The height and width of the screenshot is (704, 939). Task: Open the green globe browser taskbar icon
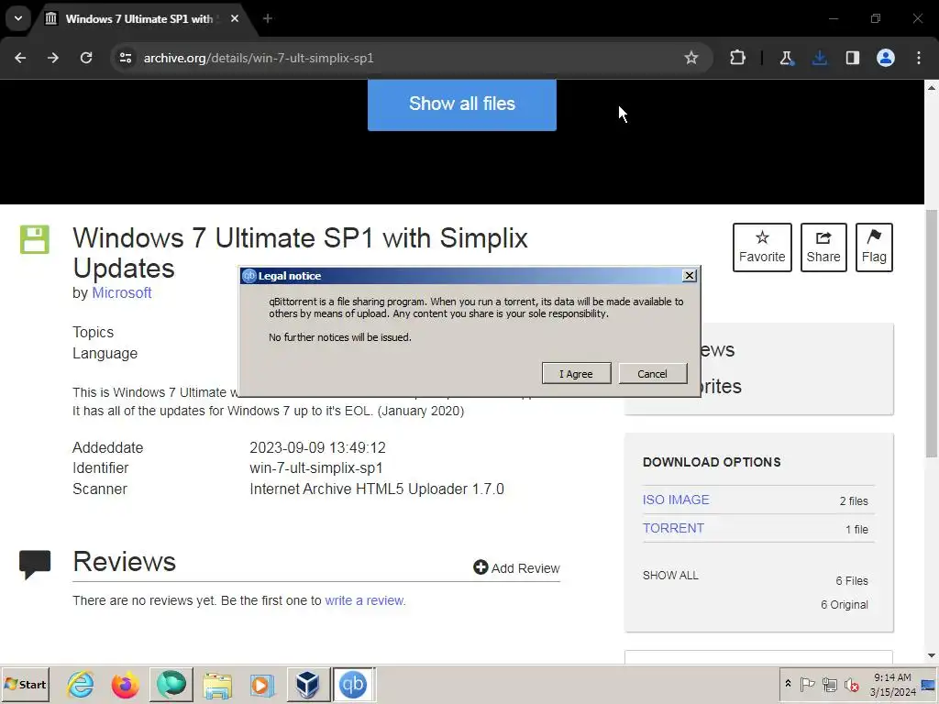click(x=171, y=684)
